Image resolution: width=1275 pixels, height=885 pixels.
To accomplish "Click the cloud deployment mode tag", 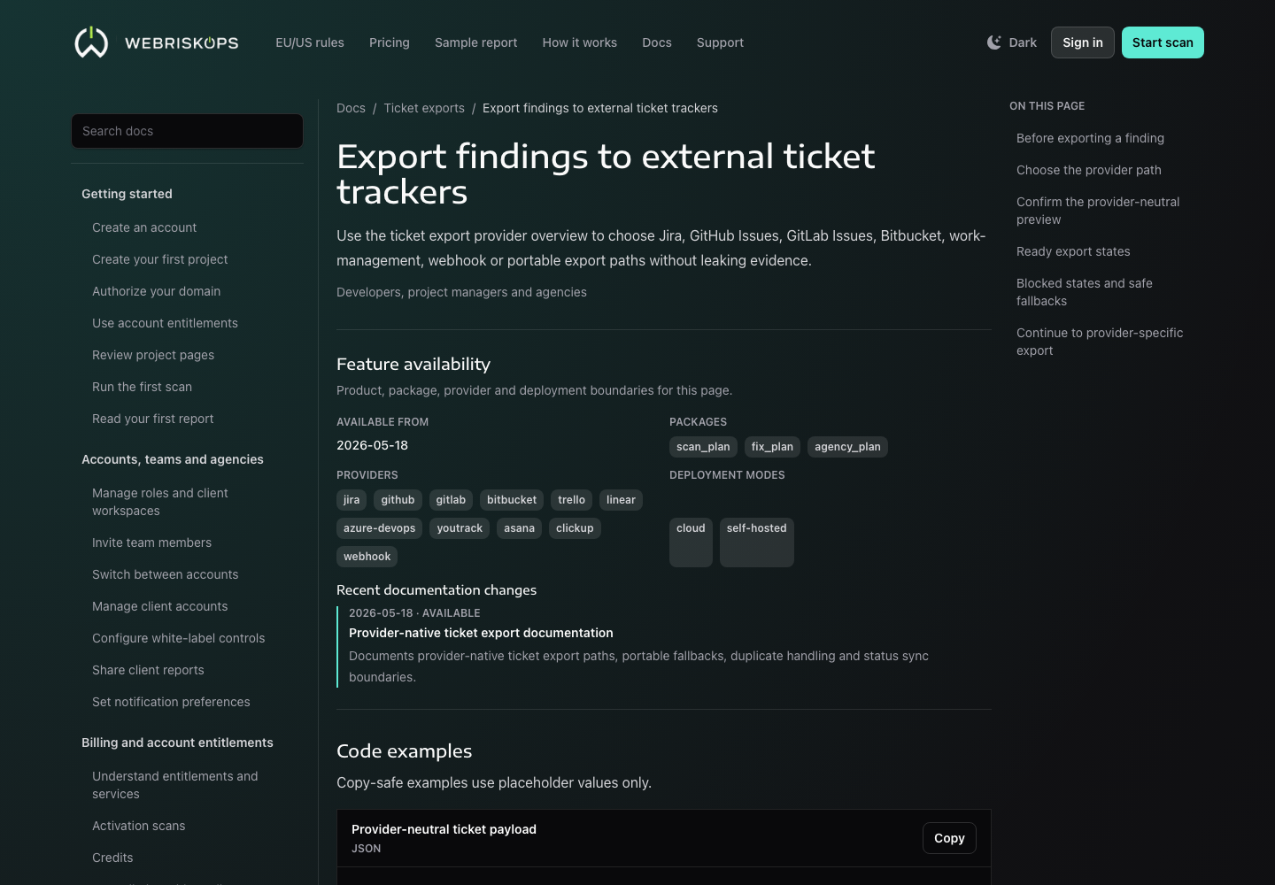I will [x=691, y=542].
